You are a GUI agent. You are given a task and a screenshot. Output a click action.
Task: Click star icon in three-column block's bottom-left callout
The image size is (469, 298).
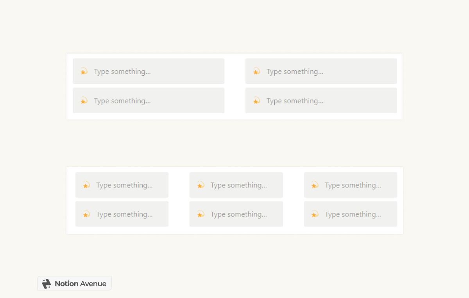tap(86, 214)
